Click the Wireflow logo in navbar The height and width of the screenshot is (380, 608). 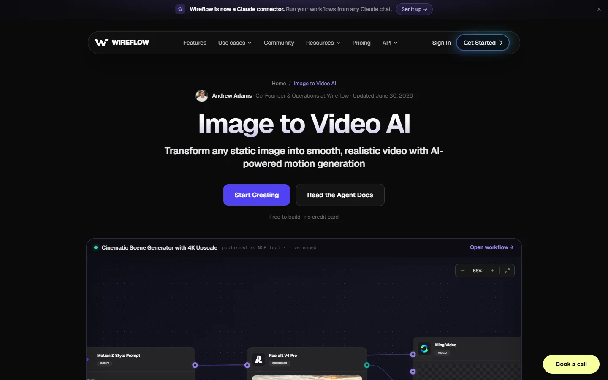[122, 43]
